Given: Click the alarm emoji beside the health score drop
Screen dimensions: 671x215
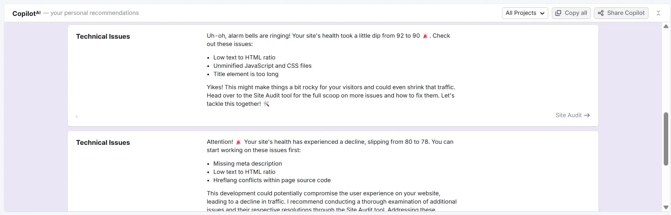Looking at the screenshot, I should 425,36.
